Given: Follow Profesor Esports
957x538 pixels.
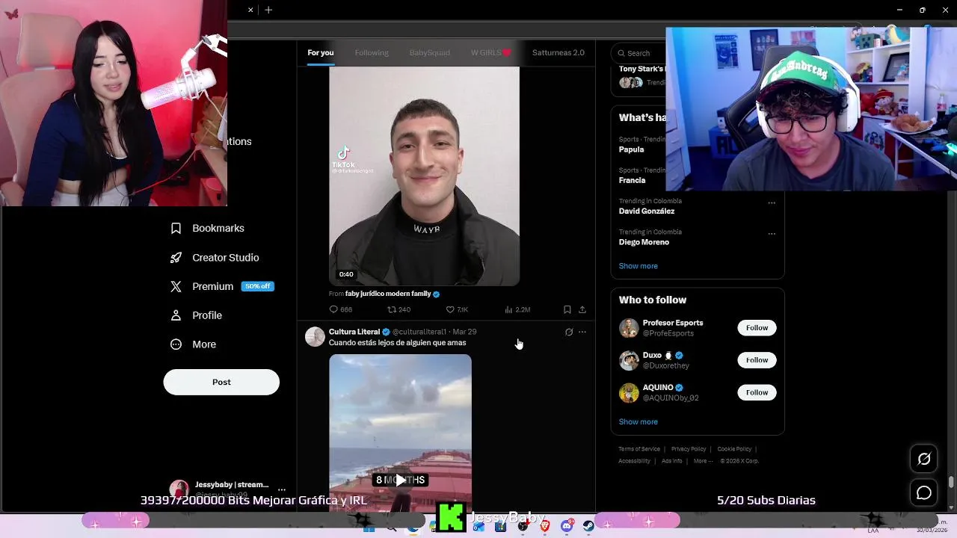Looking at the screenshot, I should coord(757,328).
